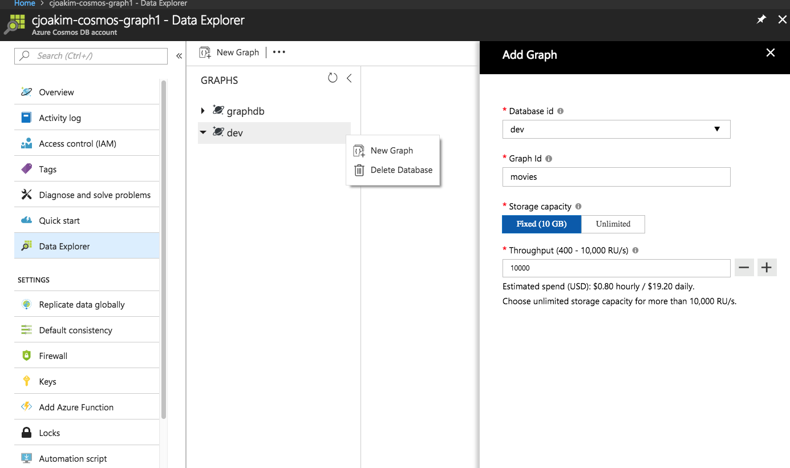Screen dimensions: 790x468
Task: Click the Locks padlock icon
Action: tap(26, 433)
